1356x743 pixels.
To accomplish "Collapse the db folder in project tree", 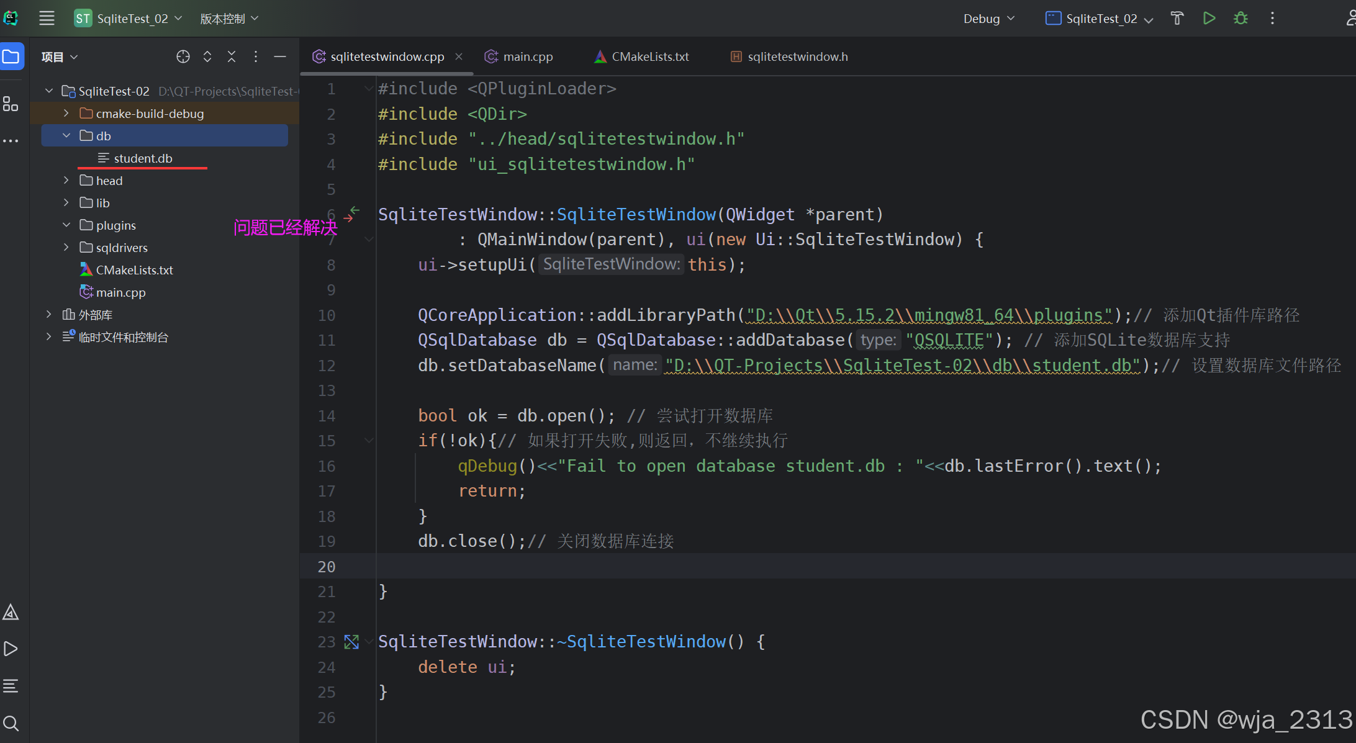I will pyautogui.click(x=67, y=135).
